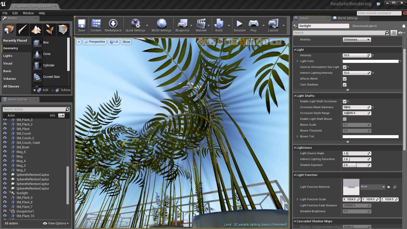Click the white Light Color swatch
Screen dimensions: 407x229
[370, 61]
